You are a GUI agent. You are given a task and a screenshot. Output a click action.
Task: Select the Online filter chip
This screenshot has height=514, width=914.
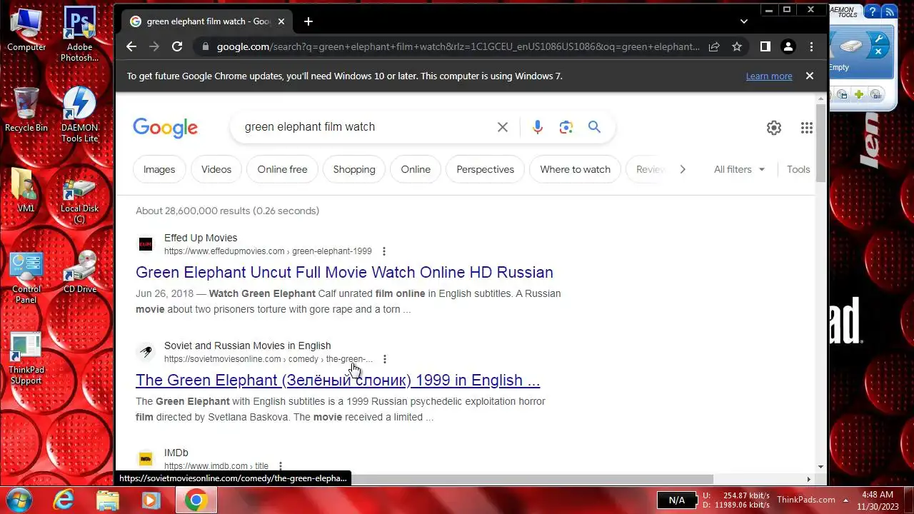click(416, 169)
